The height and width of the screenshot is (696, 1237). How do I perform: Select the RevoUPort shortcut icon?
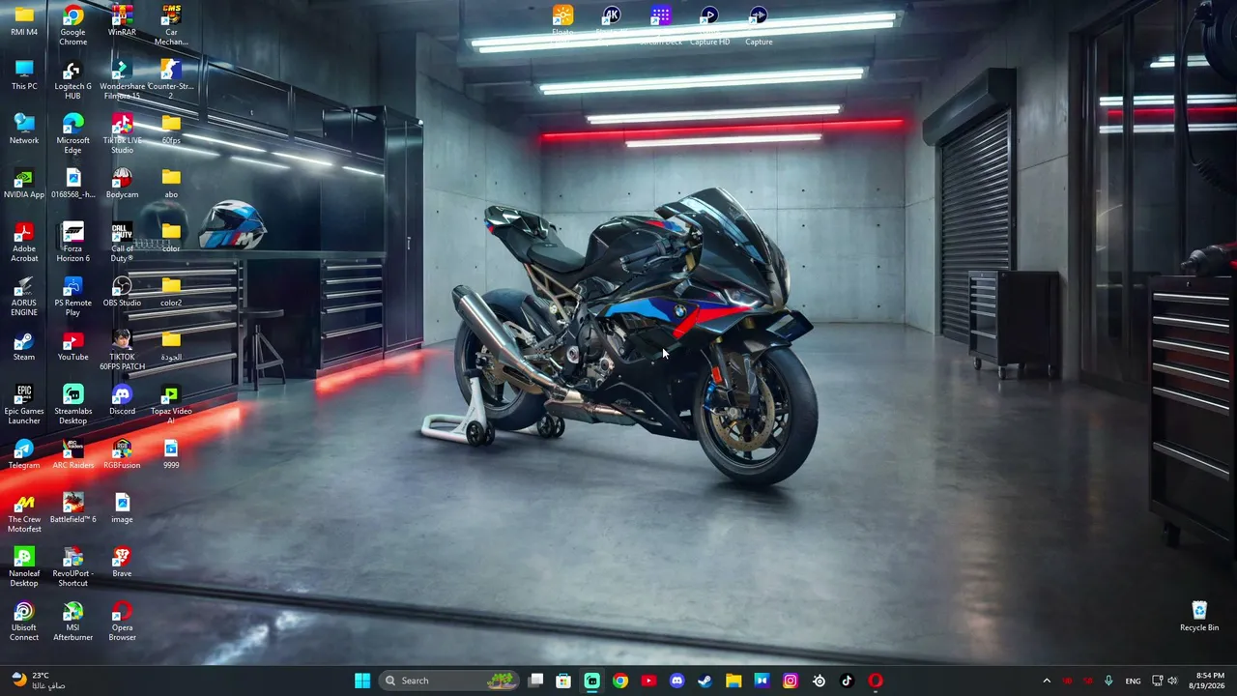72,566
